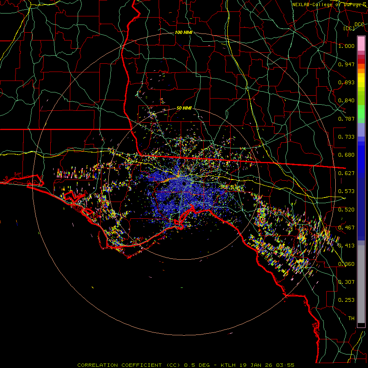Select the 0.253 scale value
Screen dimensions: 368x368
point(346,300)
